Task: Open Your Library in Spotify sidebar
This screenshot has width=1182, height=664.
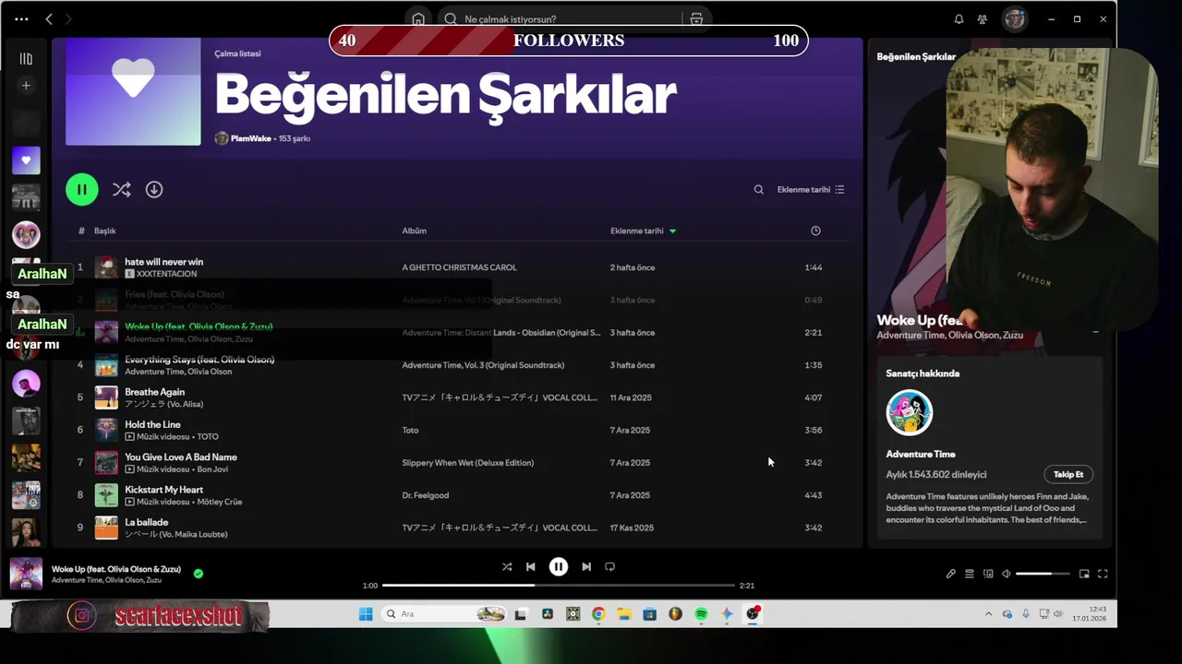Action: click(x=26, y=59)
